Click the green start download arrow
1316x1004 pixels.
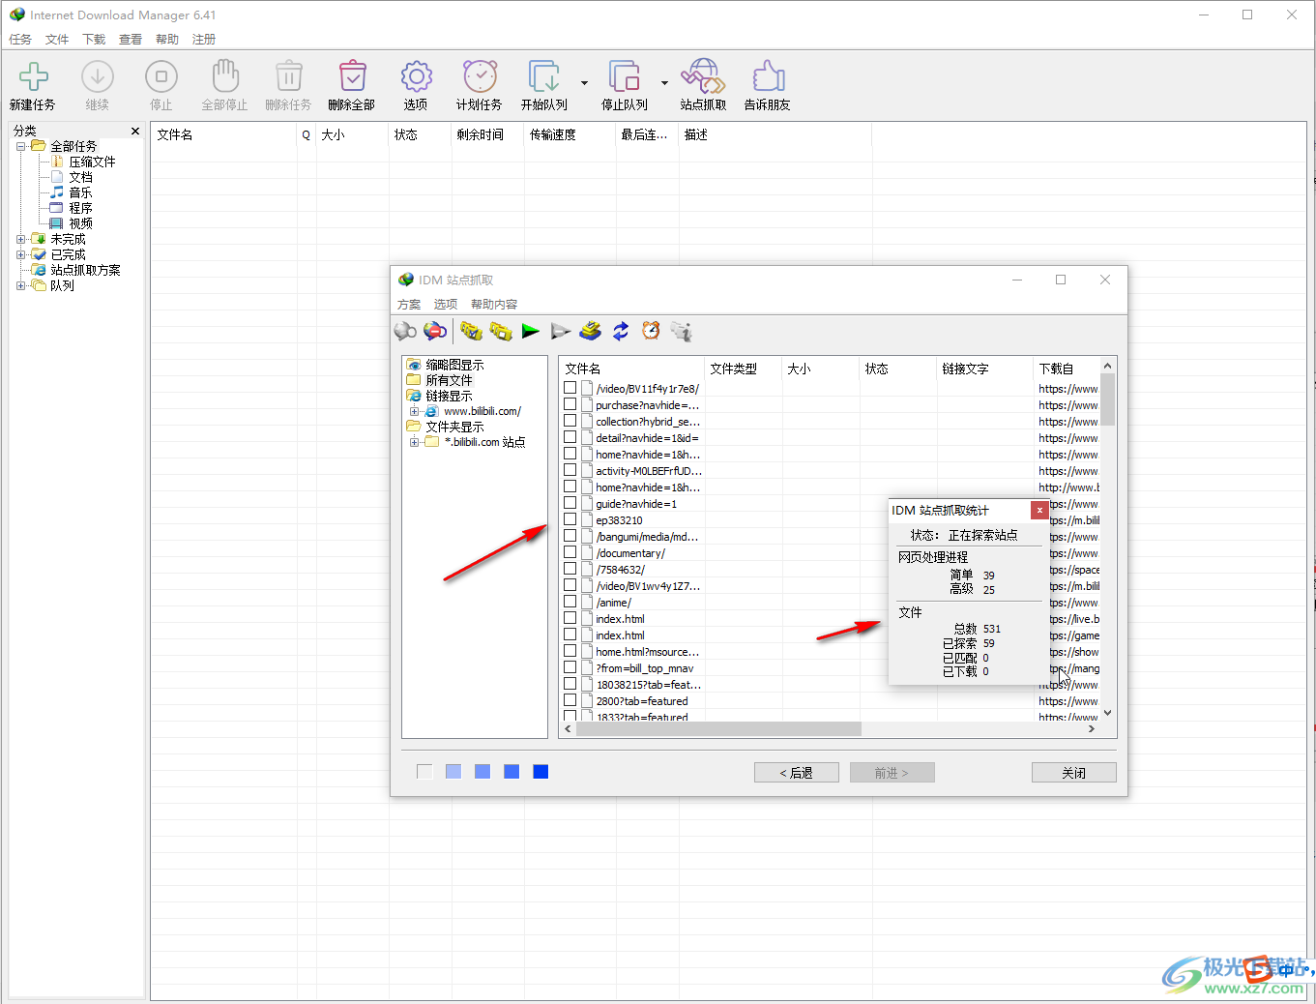pos(530,331)
